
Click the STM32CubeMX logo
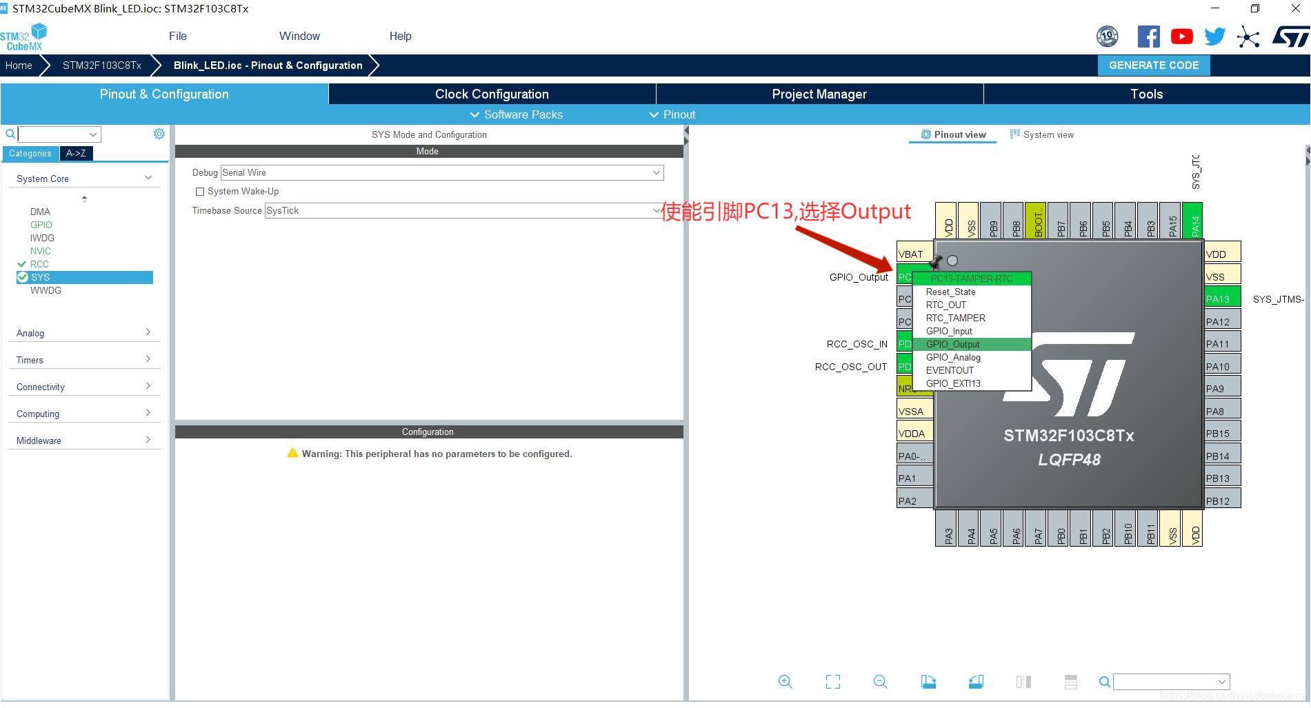[x=23, y=37]
